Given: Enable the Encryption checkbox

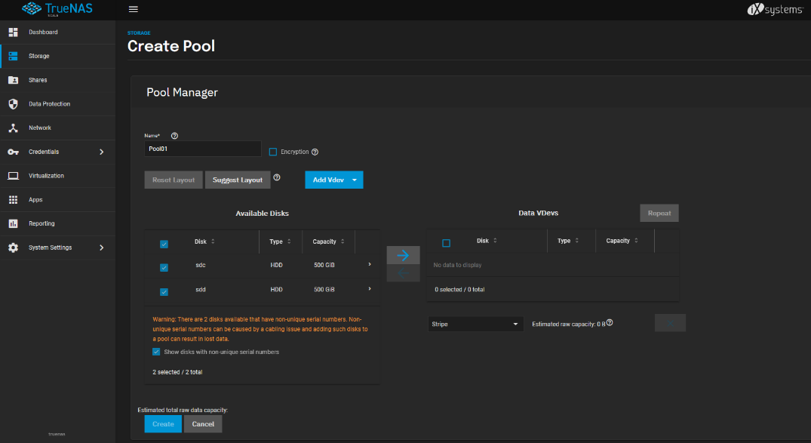Looking at the screenshot, I should tap(273, 152).
